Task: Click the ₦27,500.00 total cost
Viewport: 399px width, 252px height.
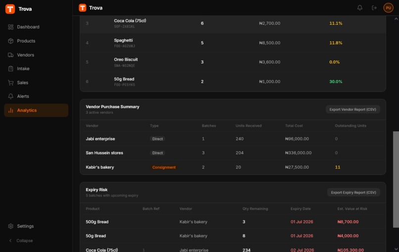Action: [x=297, y=167]
